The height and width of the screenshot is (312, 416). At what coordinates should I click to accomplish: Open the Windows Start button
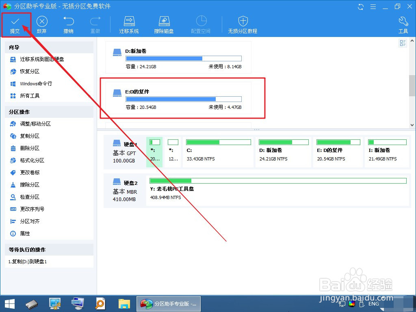tap(10, 304)
